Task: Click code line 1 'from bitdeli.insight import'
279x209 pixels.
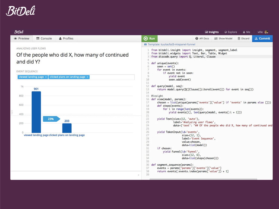Action: tap(194, 50)
